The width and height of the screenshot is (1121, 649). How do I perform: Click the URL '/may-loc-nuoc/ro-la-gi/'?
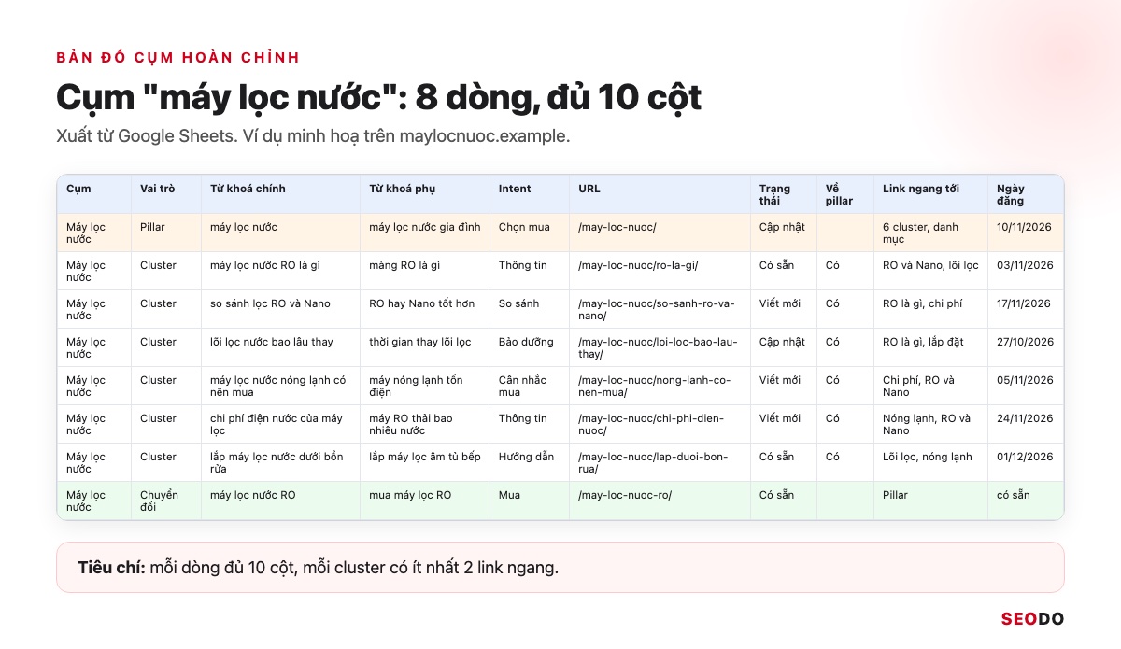coord(638,265)
